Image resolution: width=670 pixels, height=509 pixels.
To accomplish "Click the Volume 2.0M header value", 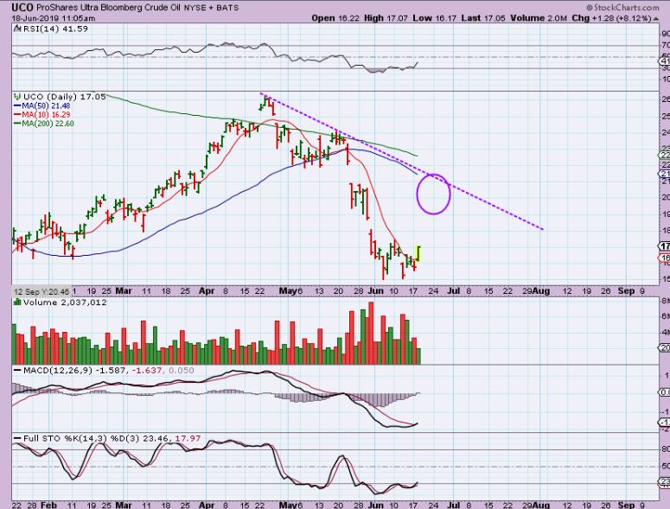I will point(539,18).
